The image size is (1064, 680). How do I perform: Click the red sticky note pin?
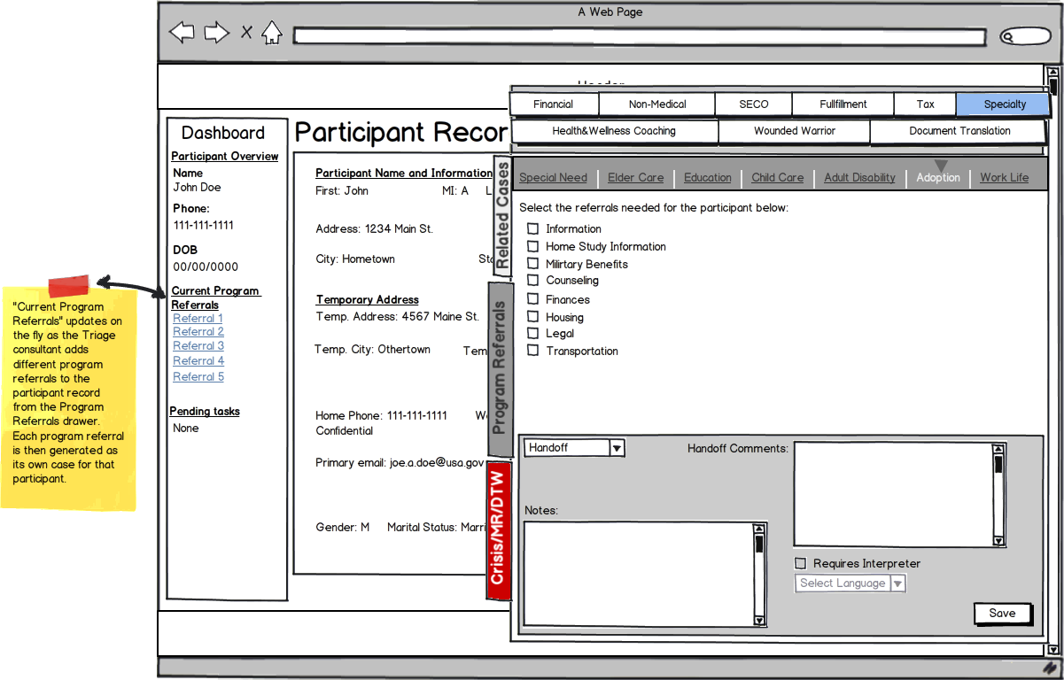[68, 286]
